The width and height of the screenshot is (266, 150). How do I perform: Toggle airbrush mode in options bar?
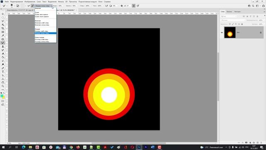coord(106,6)
